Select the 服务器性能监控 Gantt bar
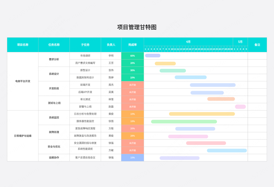 (184, 122)
